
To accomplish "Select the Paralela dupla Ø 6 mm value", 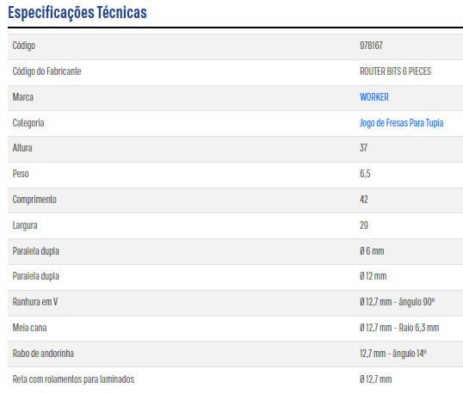I will pos(372,251).
